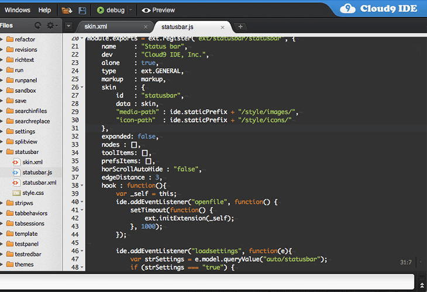The width and height of the screenshot is (427, 292).
Task: Expand the richtext folder
Action: click(x=1, y=60)
